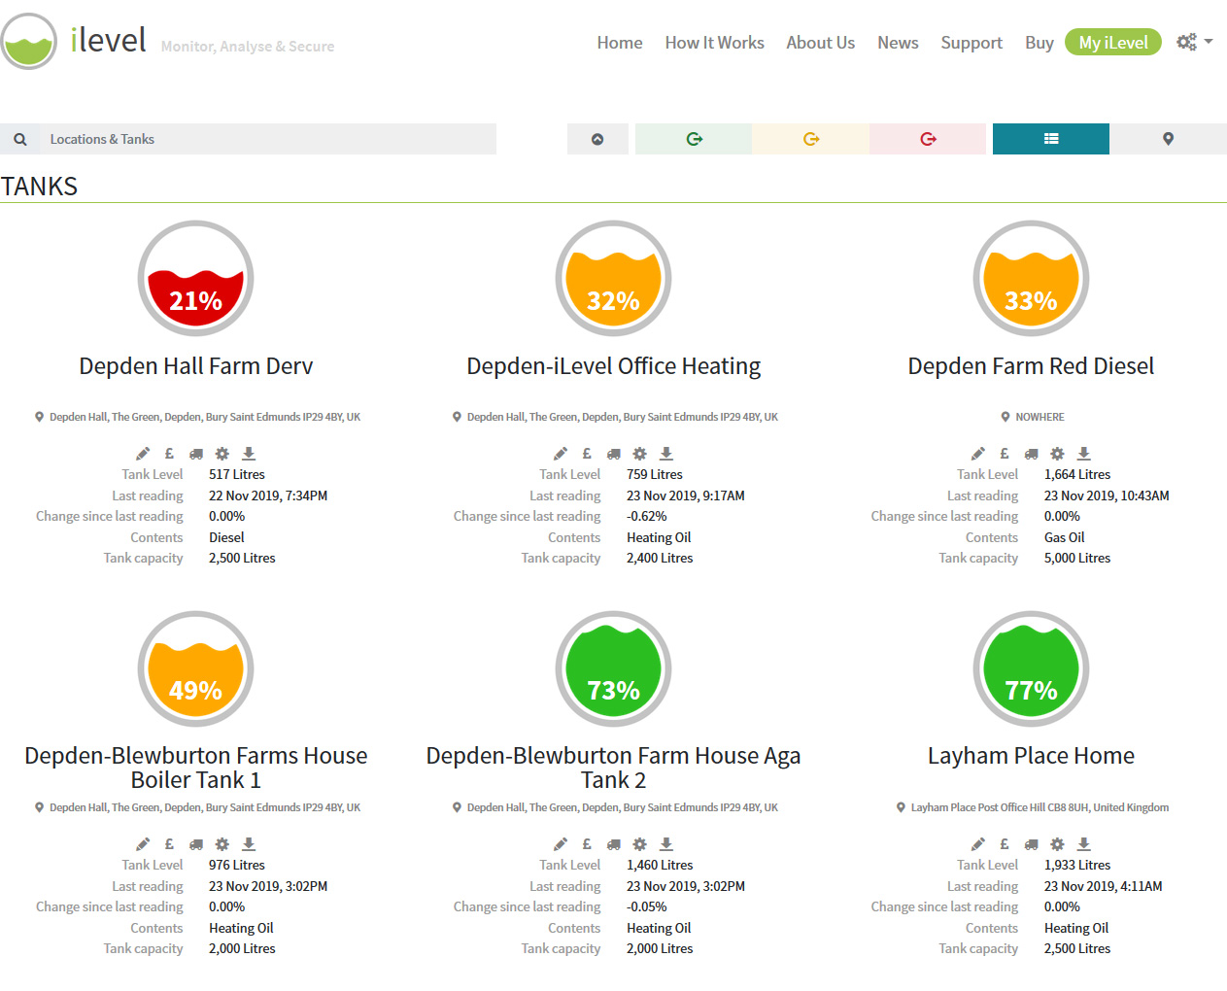Viewport: 1227px width, 991px height.
Task: Open the News page
Action: pyautogui.click(x=898, y=43)
